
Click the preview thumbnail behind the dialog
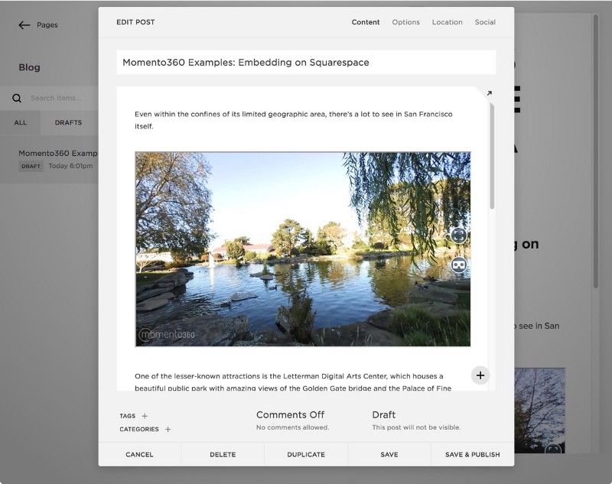click(540, 411)
